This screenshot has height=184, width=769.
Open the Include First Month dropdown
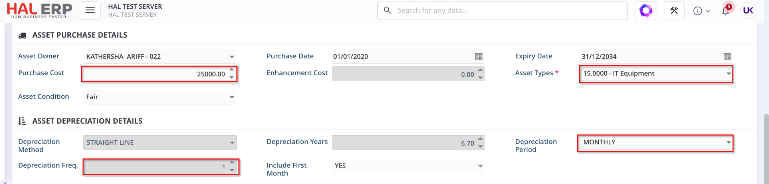coord(480,166)
